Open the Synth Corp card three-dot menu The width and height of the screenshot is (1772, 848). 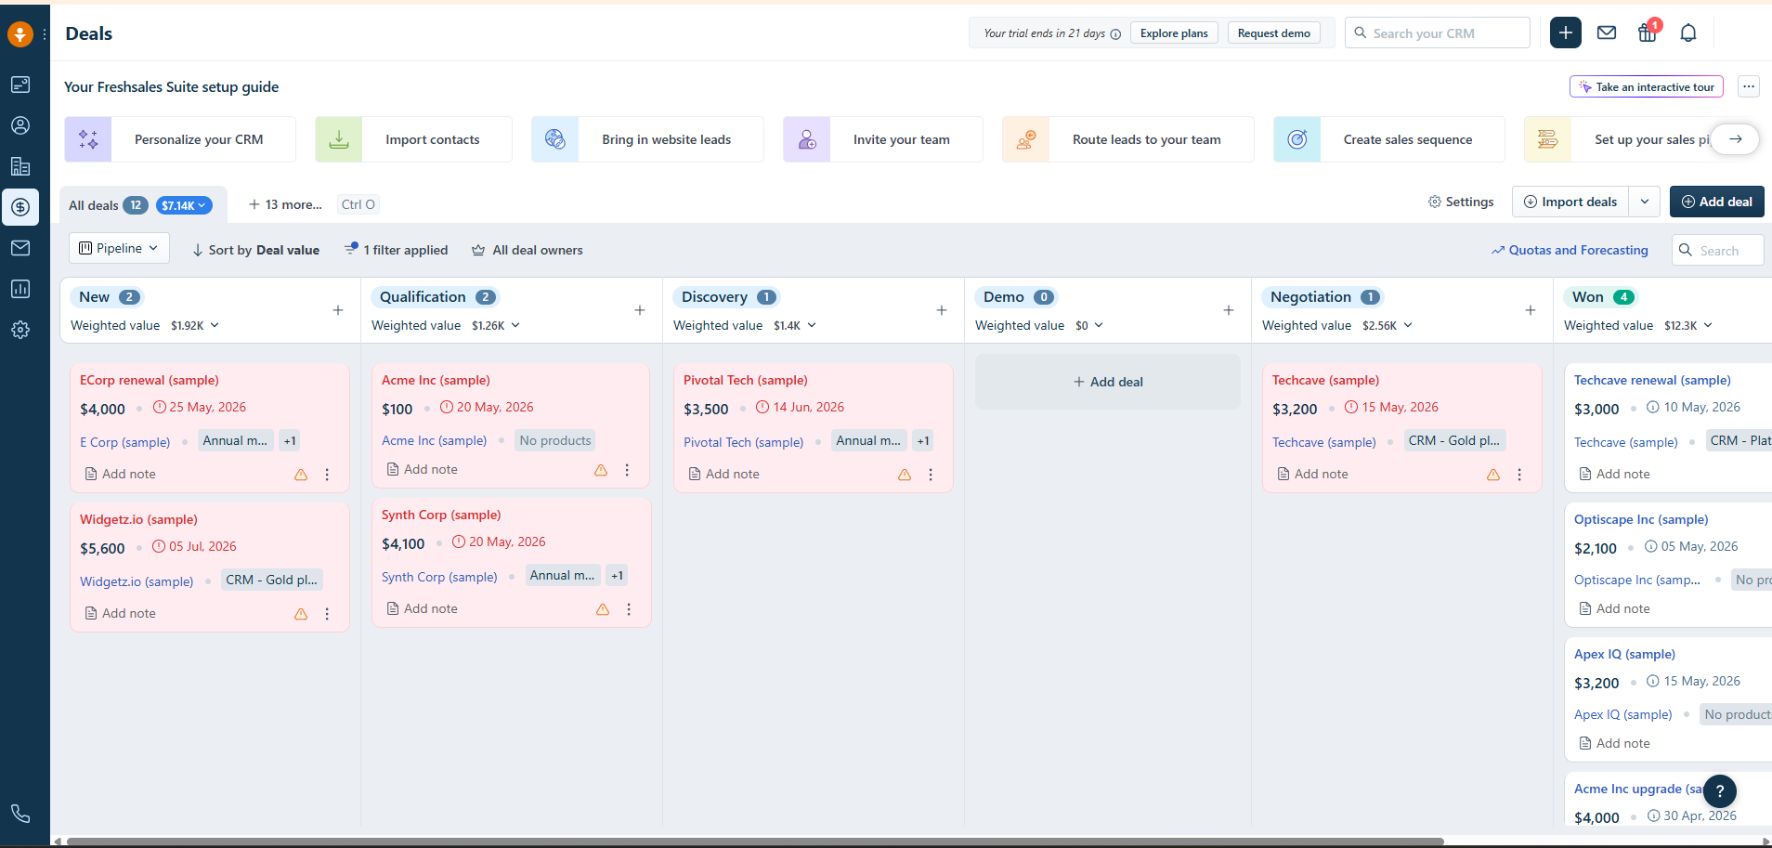click(x=629, y=609)
